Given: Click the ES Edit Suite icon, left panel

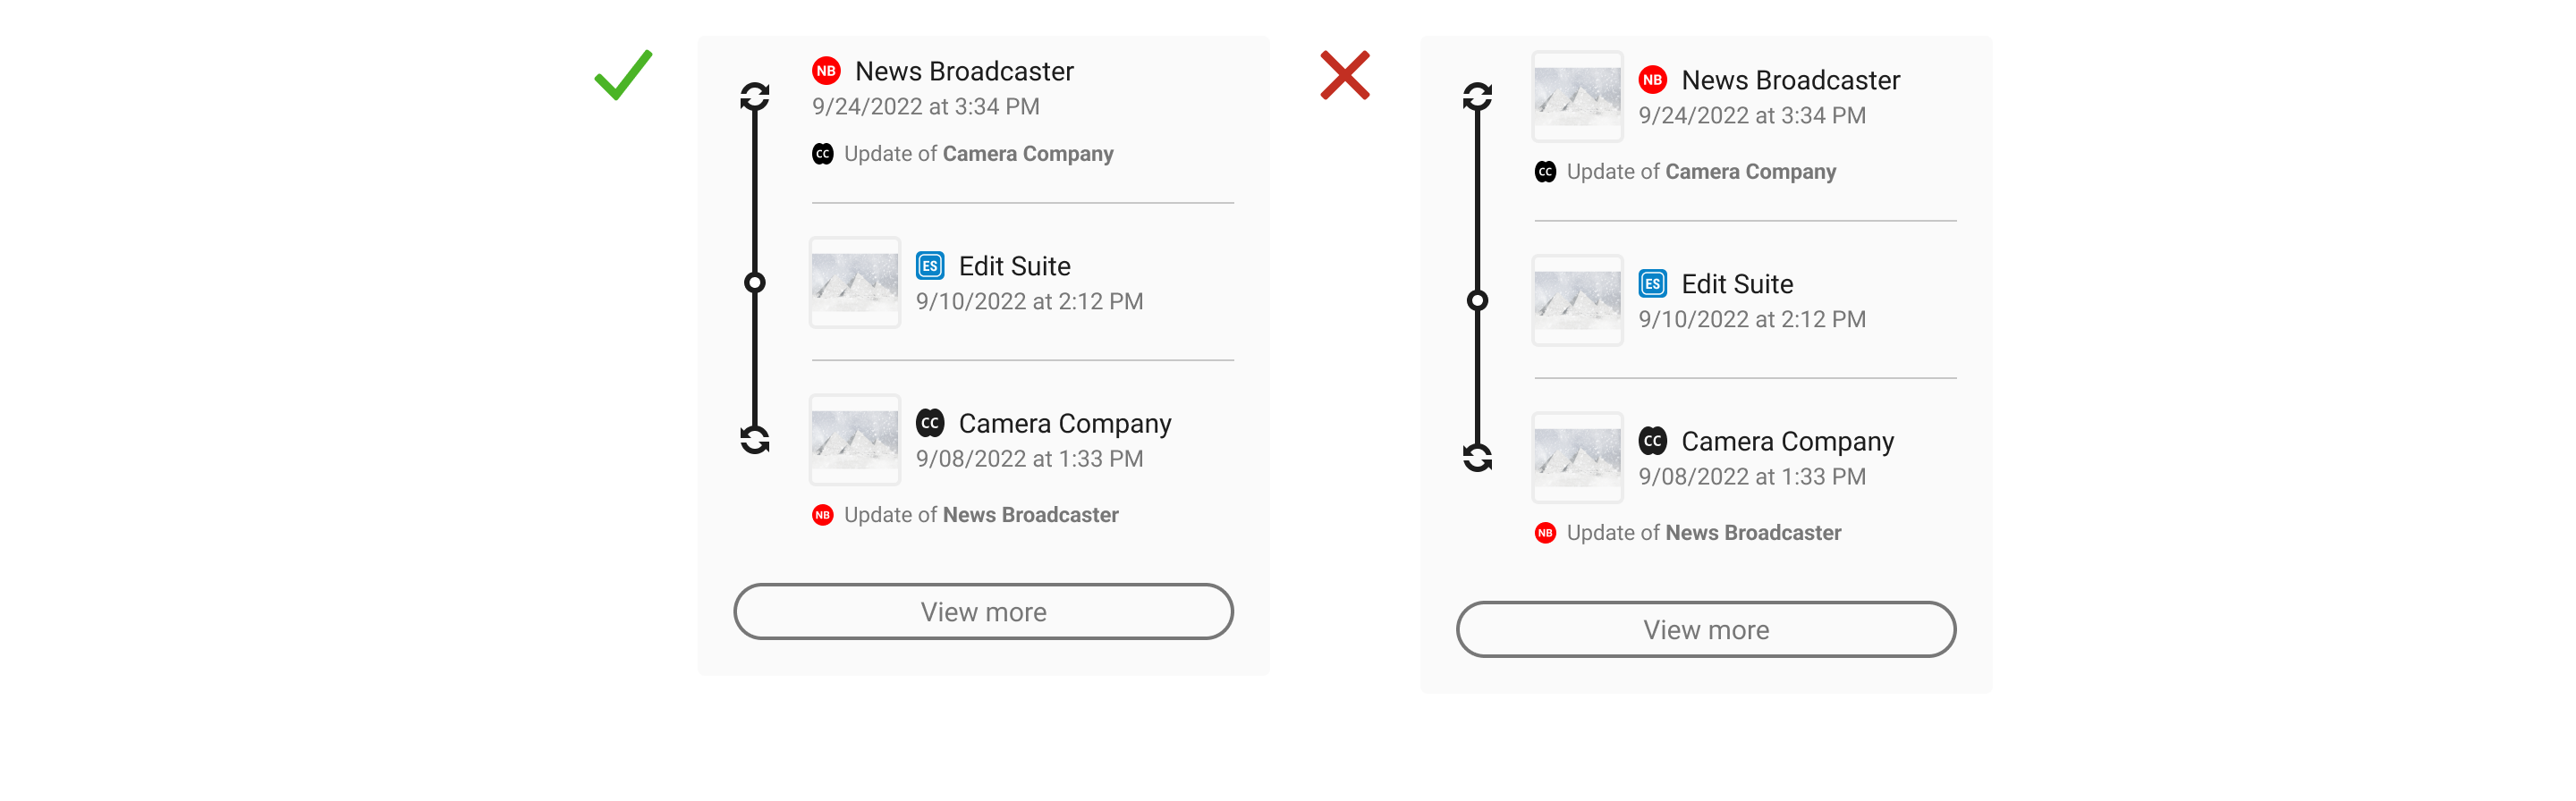Looking at the screenshot, I should tap(930, 266).
